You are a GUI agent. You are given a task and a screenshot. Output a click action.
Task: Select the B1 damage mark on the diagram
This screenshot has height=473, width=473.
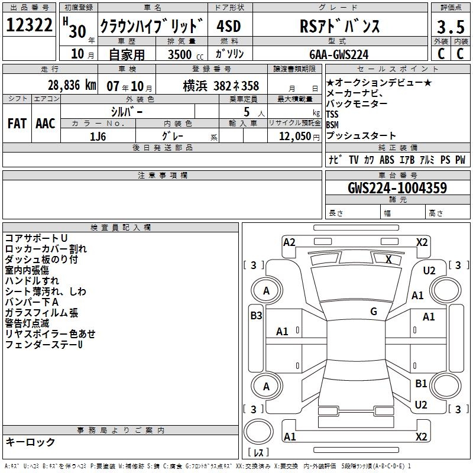click(x=421, y=384)
